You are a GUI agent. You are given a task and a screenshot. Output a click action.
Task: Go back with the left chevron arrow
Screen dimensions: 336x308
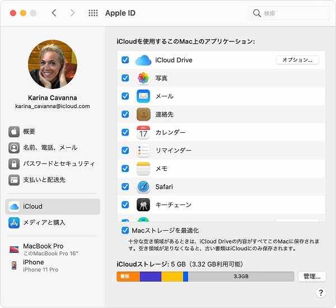[54, 13]
